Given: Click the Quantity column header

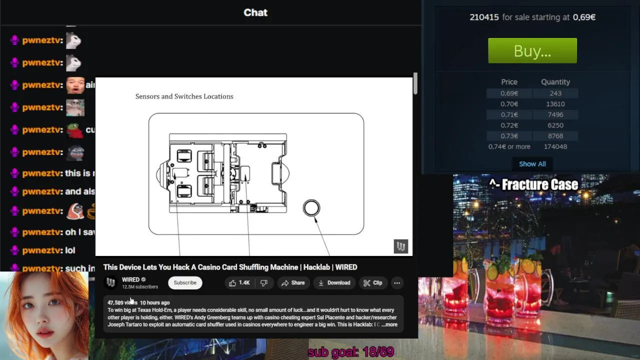Looking at the screenshot, I should coord(555,82).
